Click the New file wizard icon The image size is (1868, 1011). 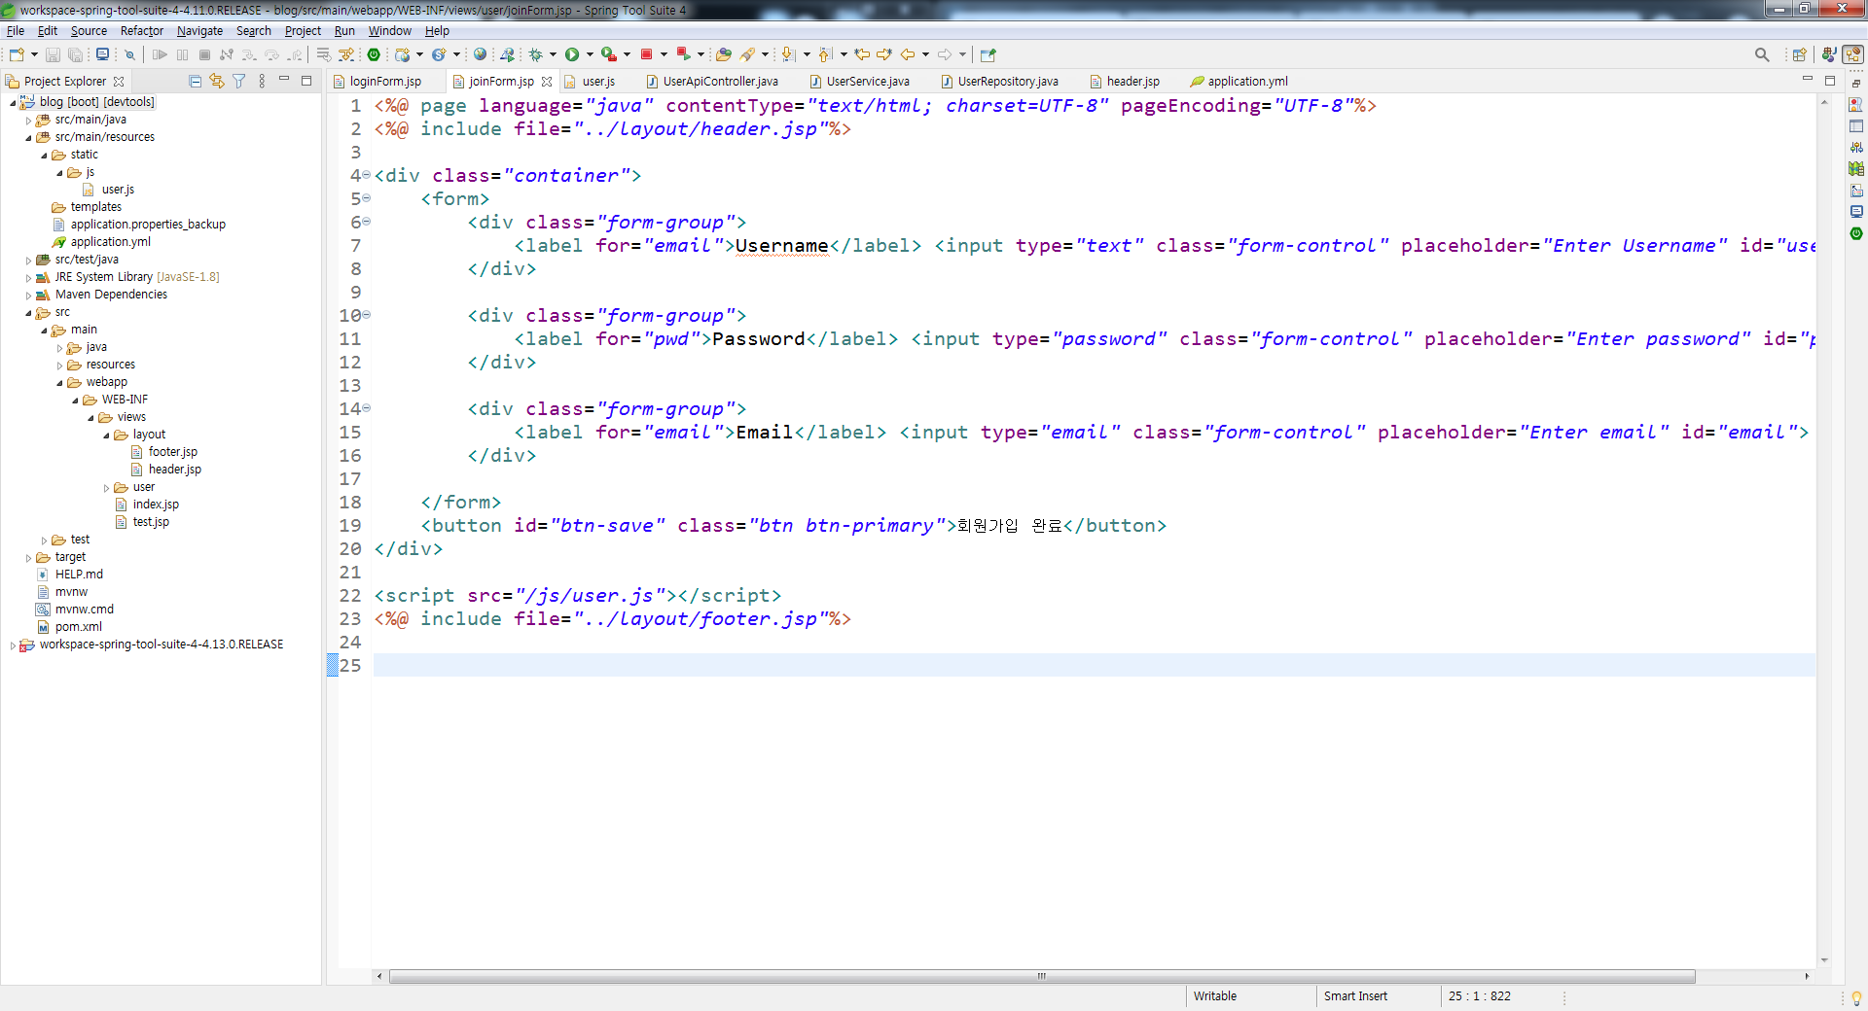[16, 54]
